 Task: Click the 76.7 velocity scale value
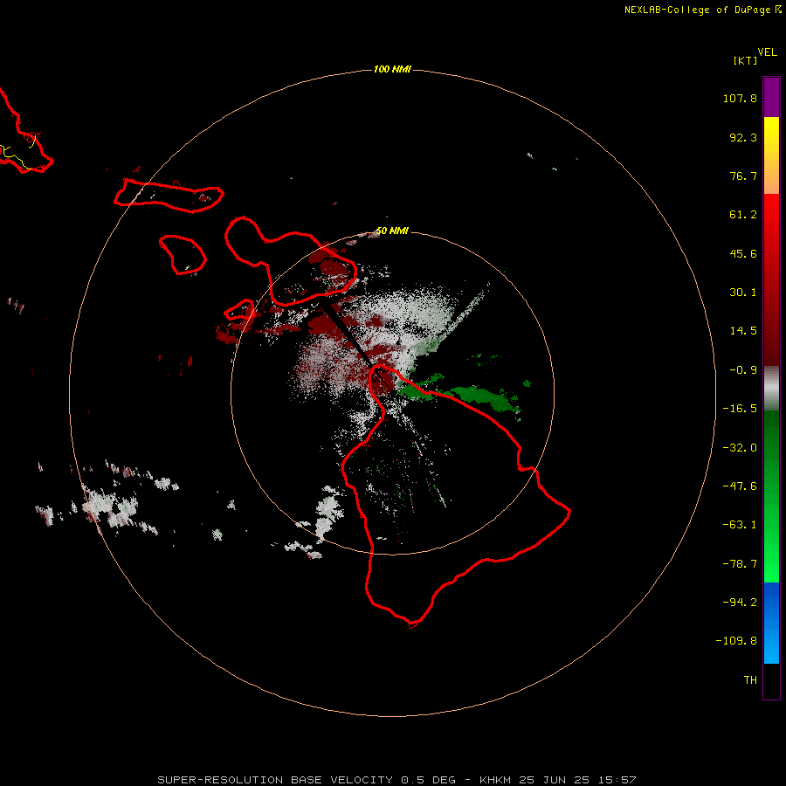(743, 176)
